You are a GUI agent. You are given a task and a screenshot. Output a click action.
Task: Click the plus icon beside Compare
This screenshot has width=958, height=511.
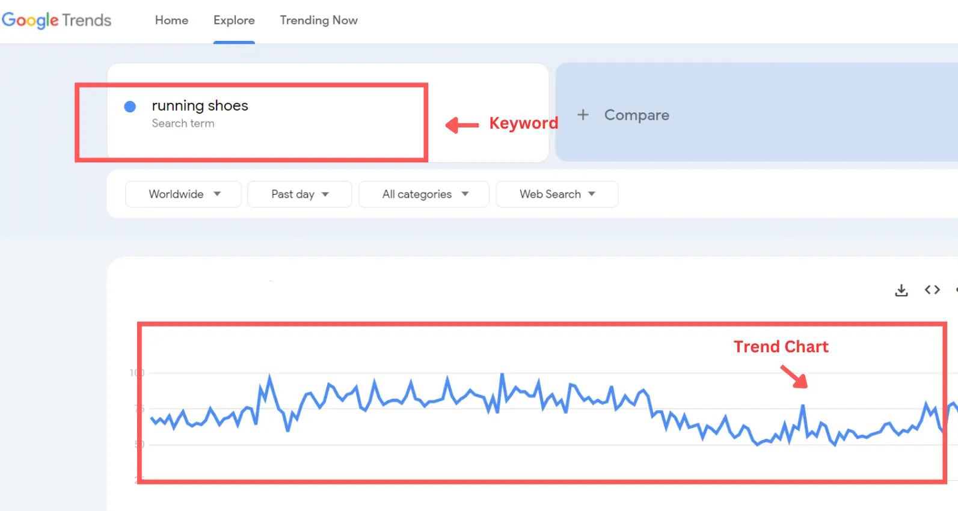(x=583, y=115)
